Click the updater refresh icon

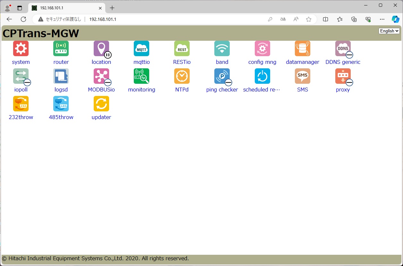101,104
